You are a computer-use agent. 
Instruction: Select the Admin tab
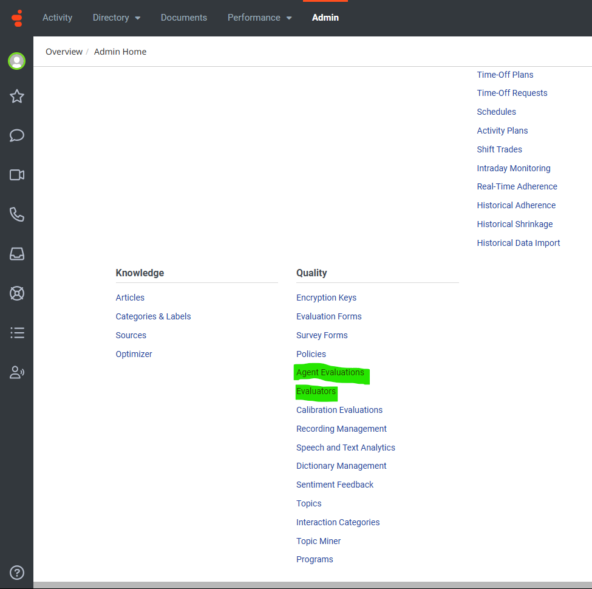pyautogui.click(x=325, y=18)
